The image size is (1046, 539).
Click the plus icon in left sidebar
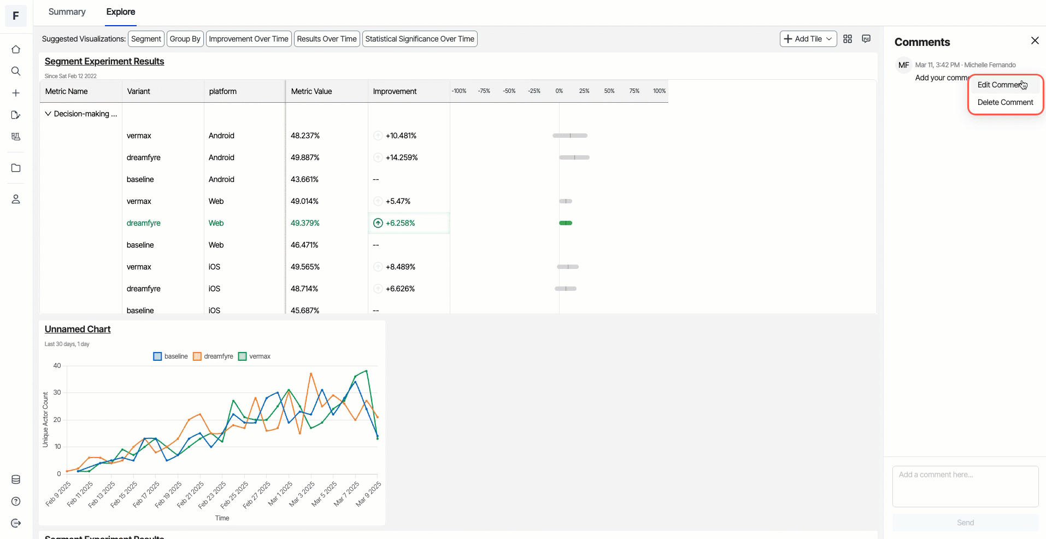pos(16,93)
